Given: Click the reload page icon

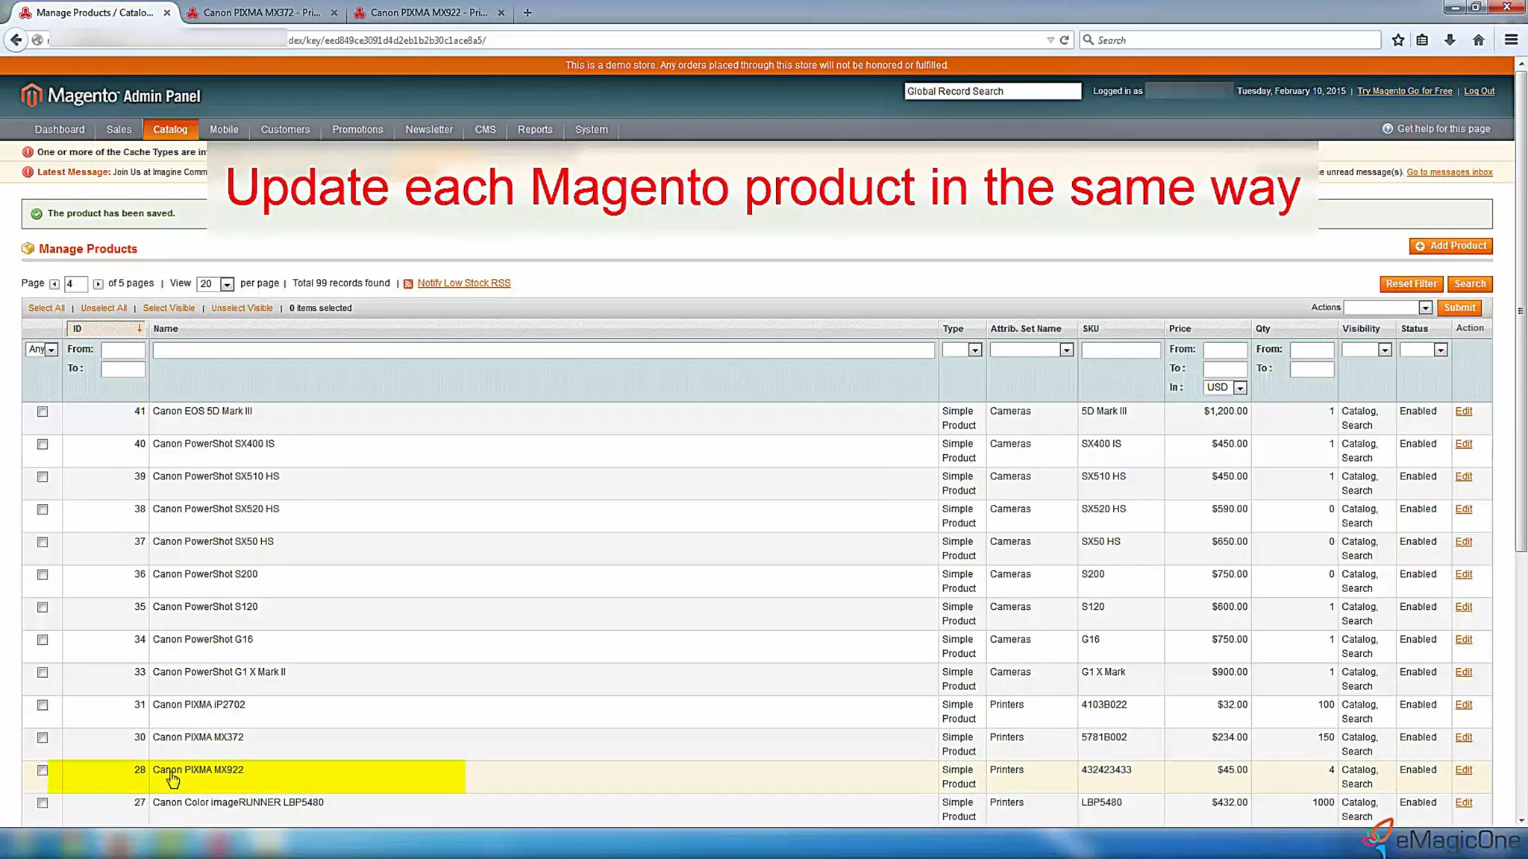Looking at the screenshot, I should point(1065,40).
